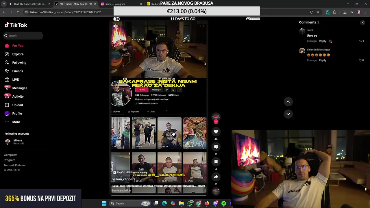Expand the Program footer section
Image resolution: width=370 pixels, height=208 pixels.
click(9, 160)
